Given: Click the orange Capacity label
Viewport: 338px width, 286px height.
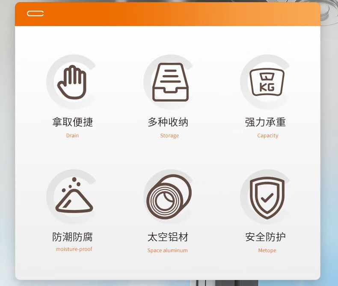Looking at the screenshot, I should coord(267,136).
